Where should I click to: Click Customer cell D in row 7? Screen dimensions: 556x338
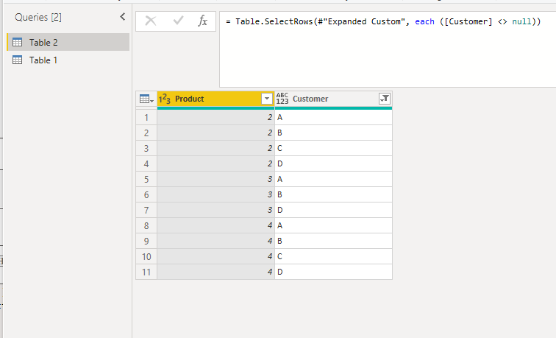334,210
